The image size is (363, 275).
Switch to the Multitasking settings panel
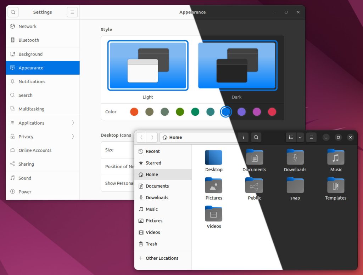tap(31, 109)
